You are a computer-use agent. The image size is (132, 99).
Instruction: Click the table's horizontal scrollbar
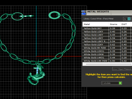coord(109,64)
